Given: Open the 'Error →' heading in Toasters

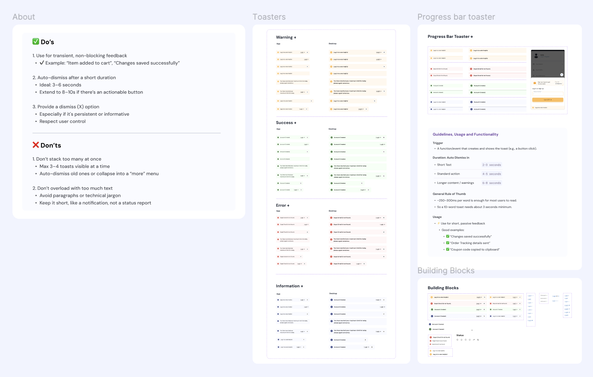Looking at the screenshot, I should coord(283,206).
